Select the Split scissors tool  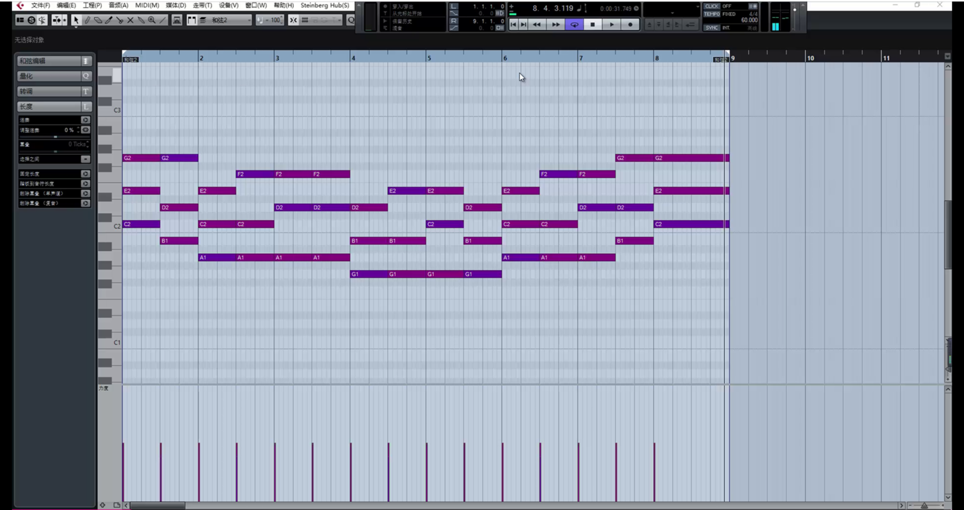coord(119,20)
